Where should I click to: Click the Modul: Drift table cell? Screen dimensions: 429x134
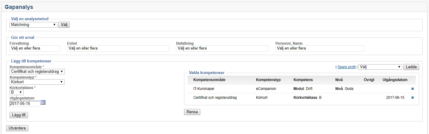tap(303, 89)
